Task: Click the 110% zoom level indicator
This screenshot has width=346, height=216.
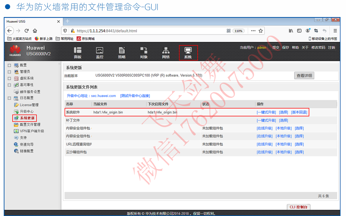Action: tap(238, 31)
